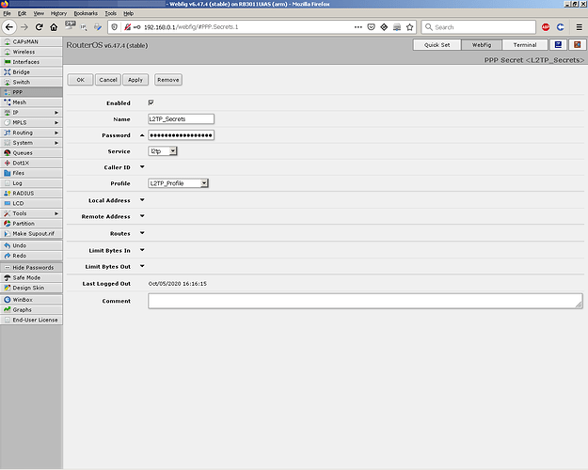Open End-User License
This screenshot has width=588, height=470.
point(31,321)
